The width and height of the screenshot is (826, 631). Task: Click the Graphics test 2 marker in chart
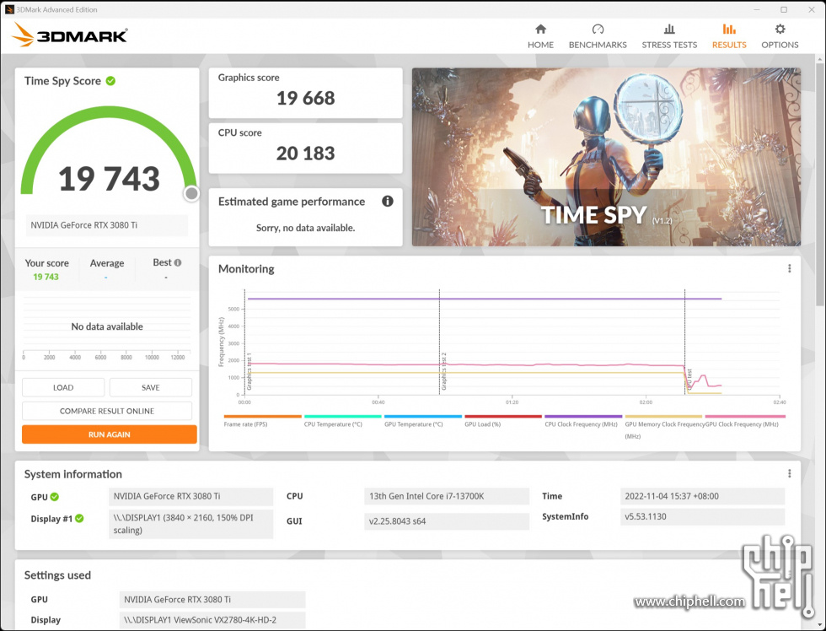point(443,371)
